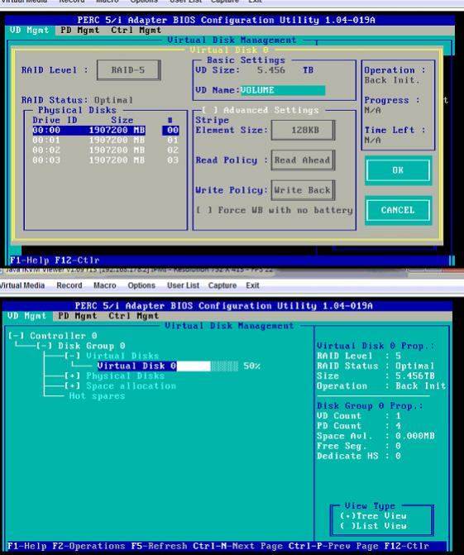Screen dimensions: 464x555
Task: Click Ctrl-N-Next Page in the status bar
Action: coord(237,546)
